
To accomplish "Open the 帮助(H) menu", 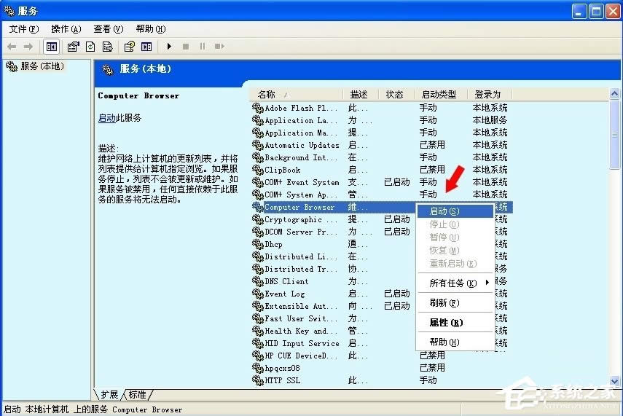I will (151, 29).
